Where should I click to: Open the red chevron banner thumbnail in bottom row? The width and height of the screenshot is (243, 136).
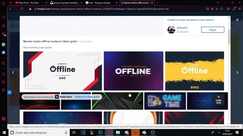(x=194, y=118)
